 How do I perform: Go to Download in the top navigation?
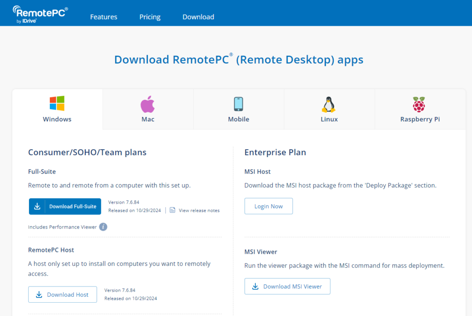point(198,17)
